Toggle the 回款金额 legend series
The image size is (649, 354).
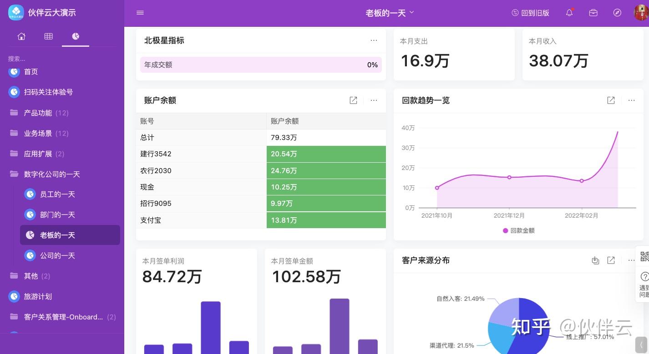(518, 230)
